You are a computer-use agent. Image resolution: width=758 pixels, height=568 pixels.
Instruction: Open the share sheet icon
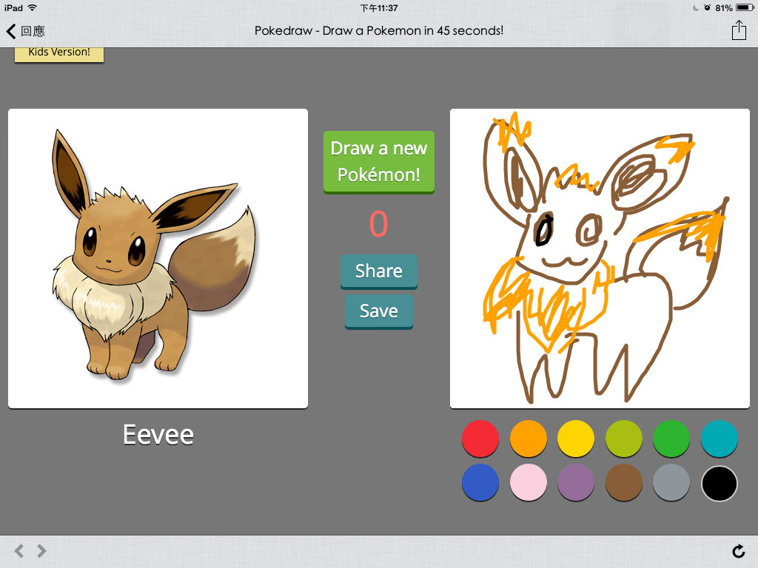pos(739,30)
